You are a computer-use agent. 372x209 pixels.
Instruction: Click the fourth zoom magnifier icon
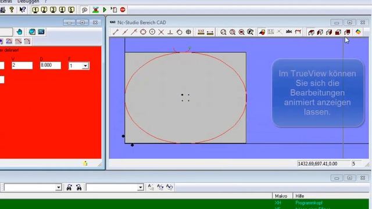click(x=251, y=32)
